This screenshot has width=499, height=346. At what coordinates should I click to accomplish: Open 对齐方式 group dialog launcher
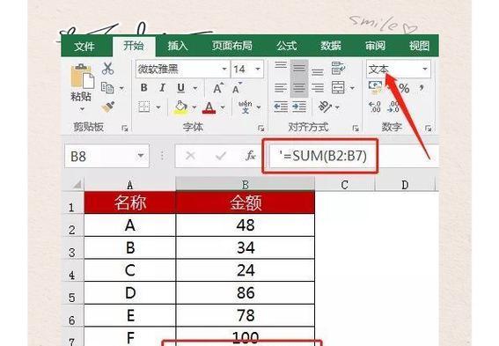356,129
